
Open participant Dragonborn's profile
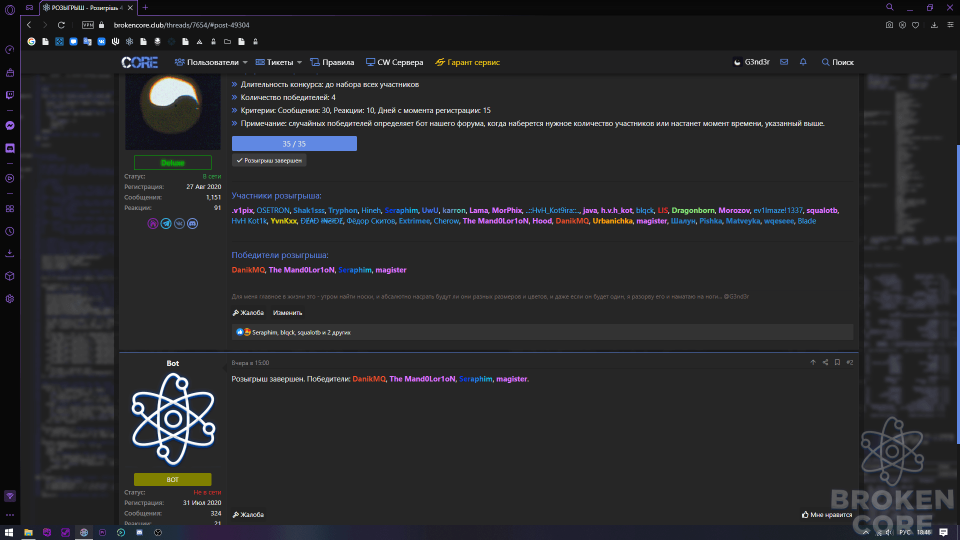click(x=693, y=210)
